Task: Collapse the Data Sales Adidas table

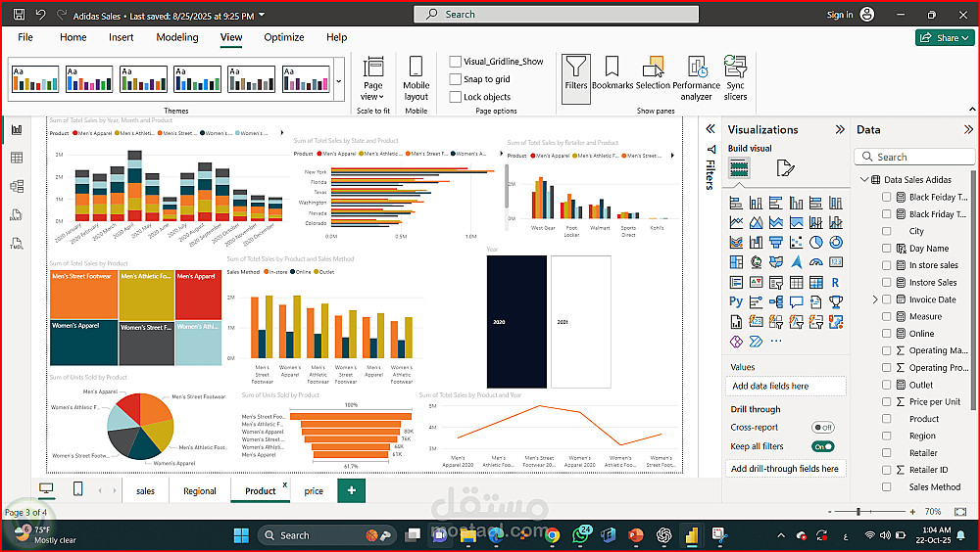Action: click(x=864, y=180)
